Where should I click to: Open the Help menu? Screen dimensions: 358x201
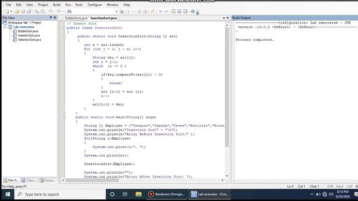tap(127, 5)
